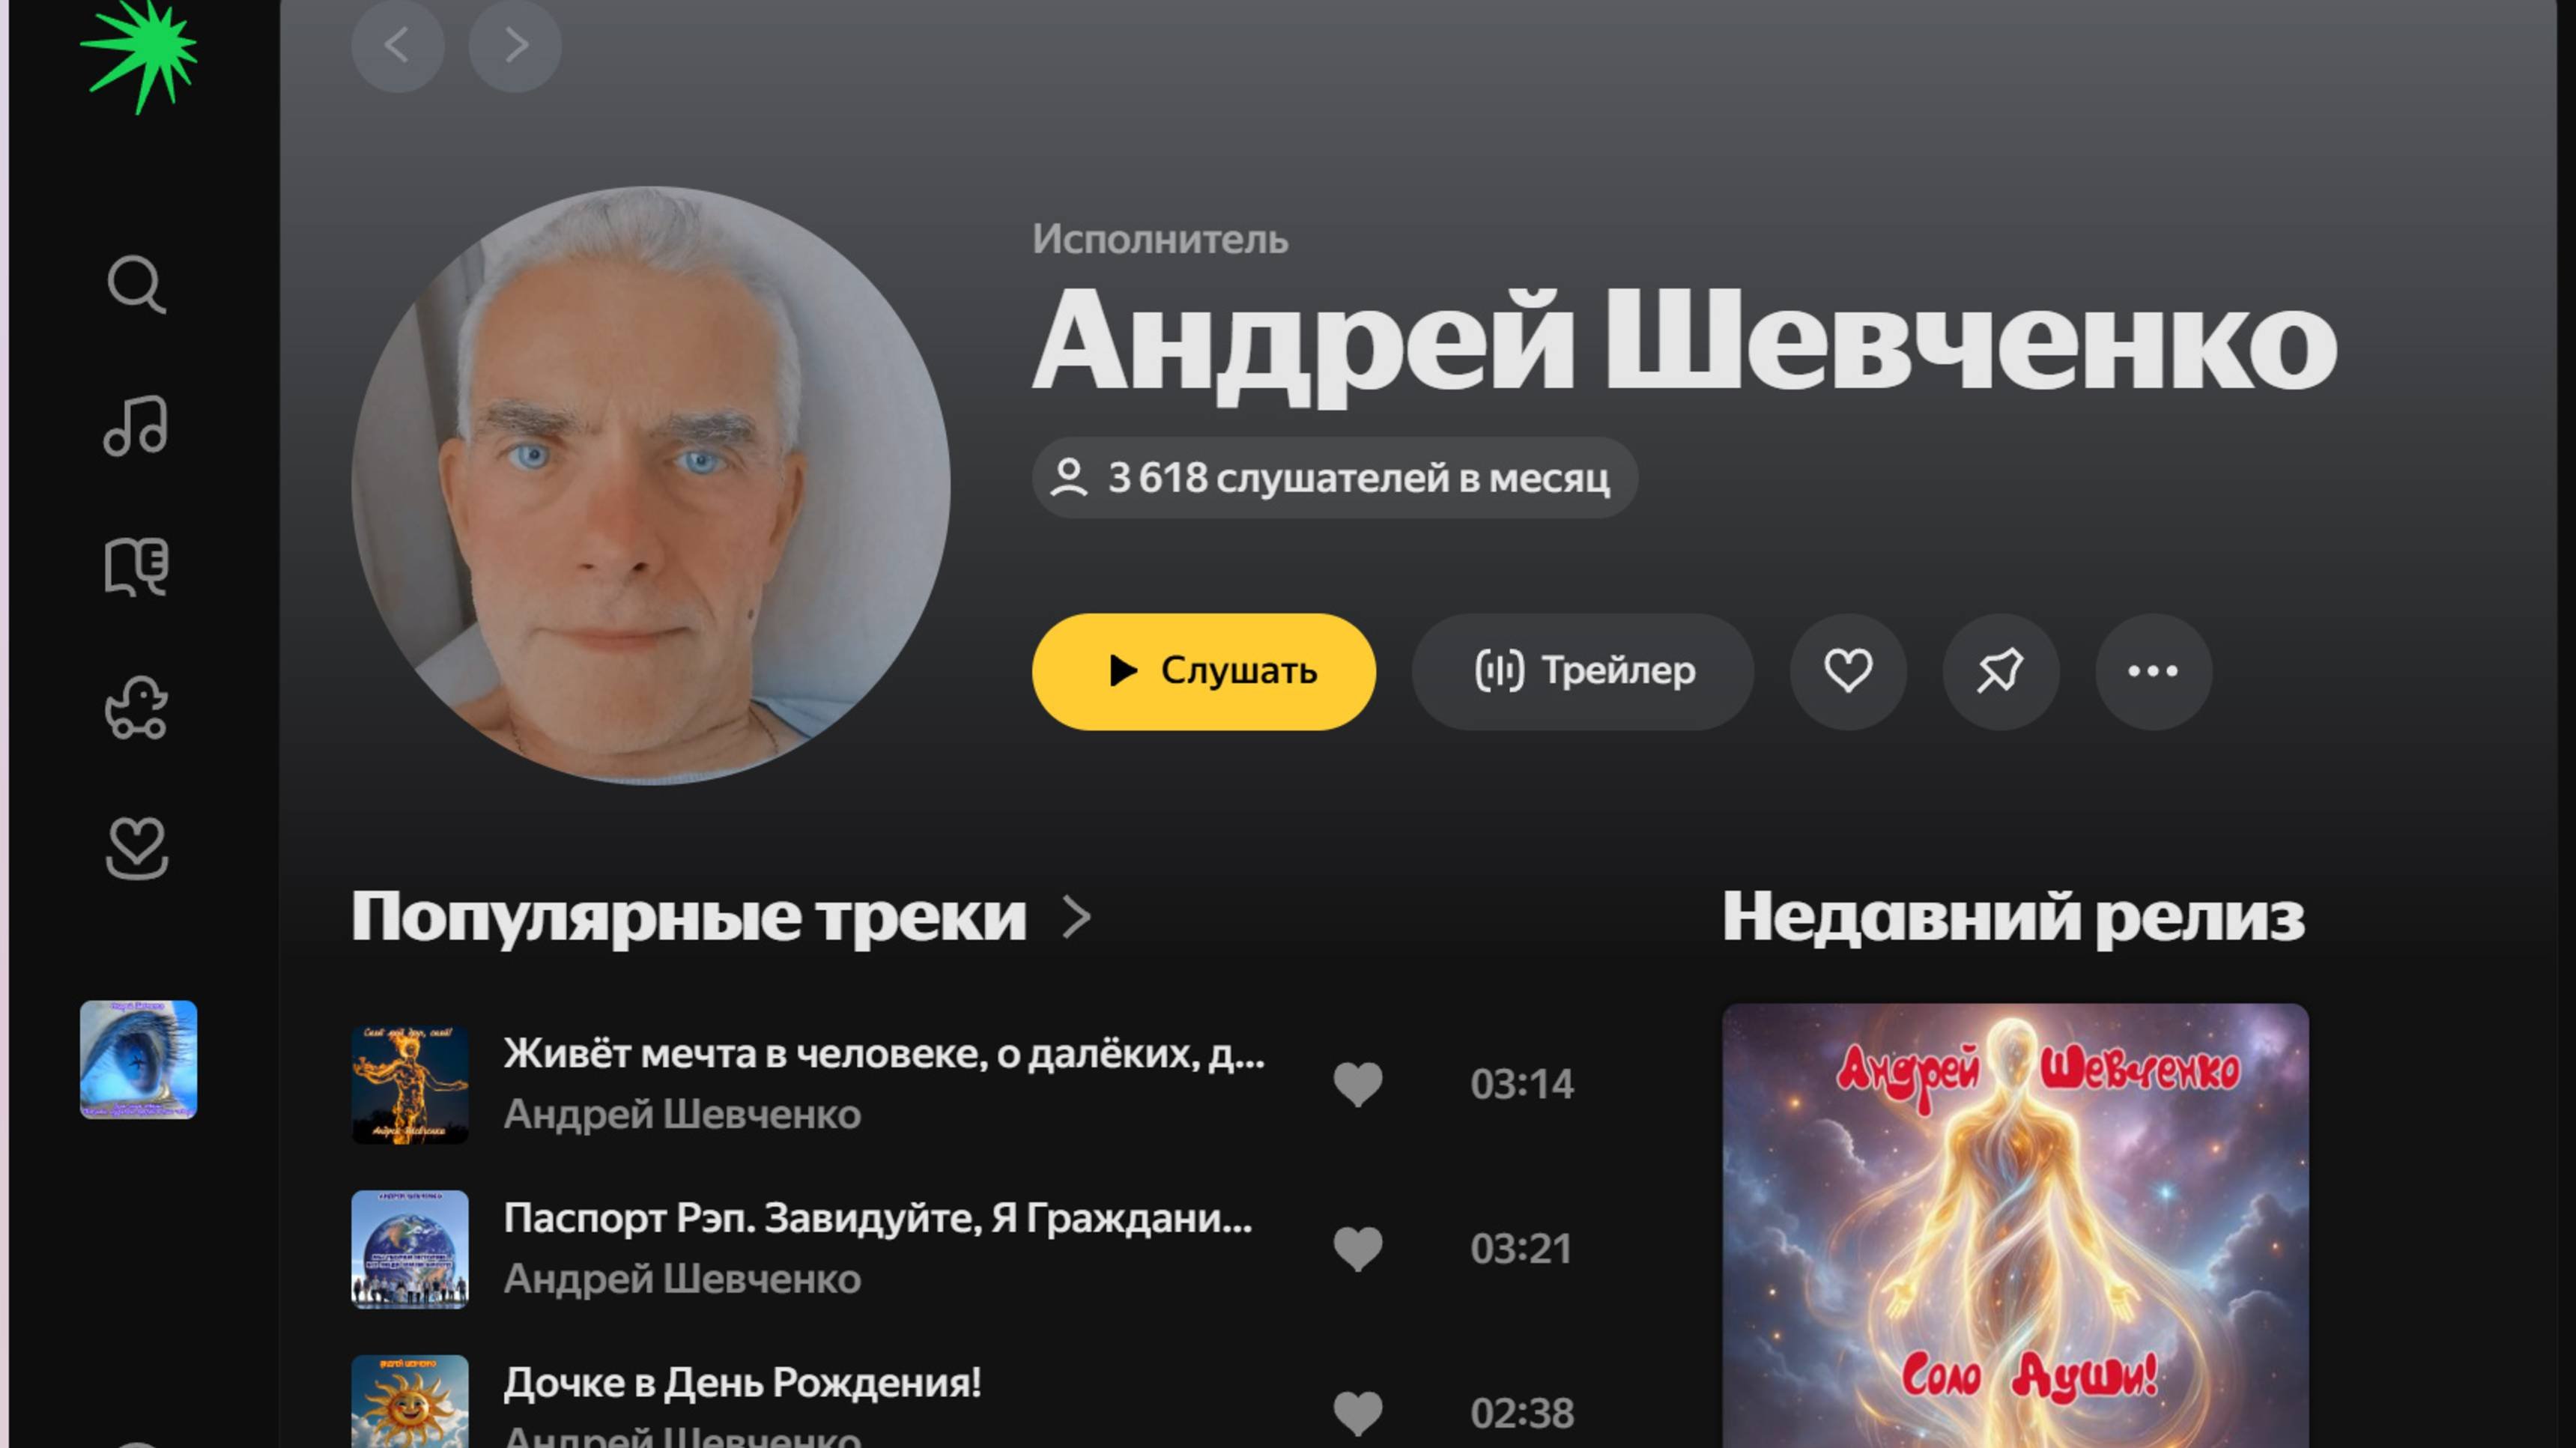Like the track Дочке в День Рождения
This screenshot has height=1448, width=2576.
pos(1358,1413)
